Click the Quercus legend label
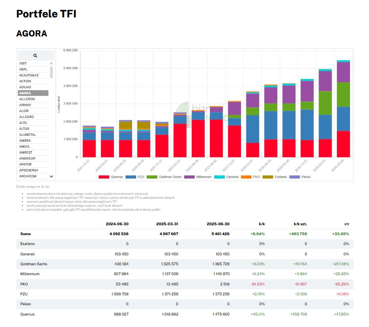The height and width of the screenshot is (327, 369). [117, 177]
